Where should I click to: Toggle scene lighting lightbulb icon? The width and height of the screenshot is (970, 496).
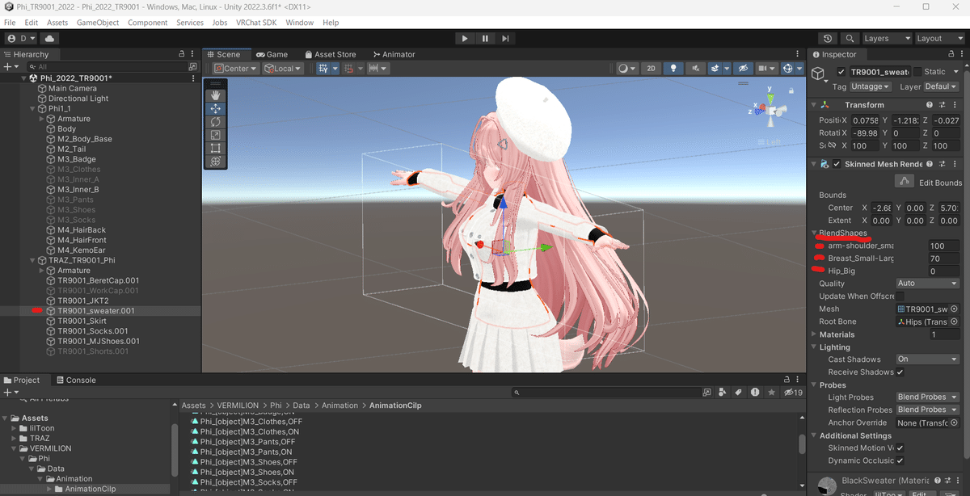coord(672,69)
